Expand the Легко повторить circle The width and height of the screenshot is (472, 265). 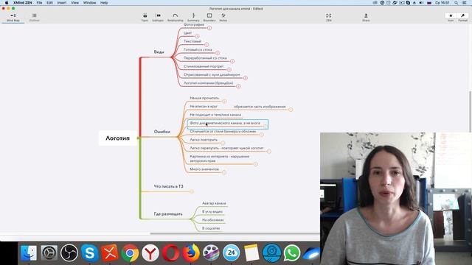click(223, 143)
